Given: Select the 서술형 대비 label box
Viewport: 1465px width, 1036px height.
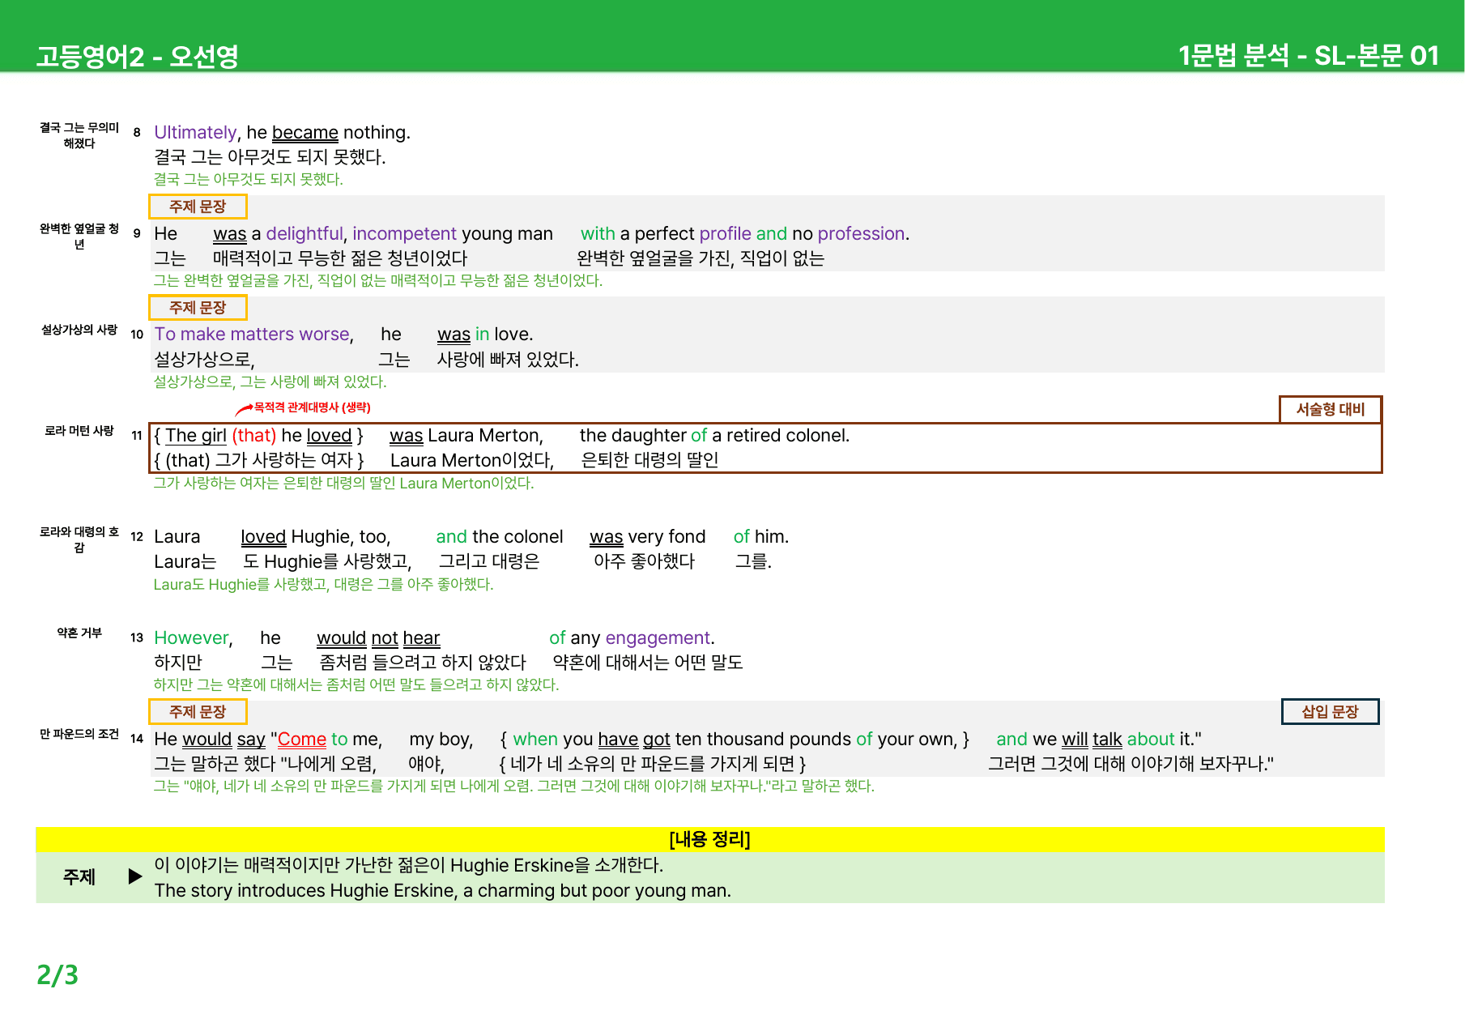Looking at the screenshot, I should [1331, 409].
